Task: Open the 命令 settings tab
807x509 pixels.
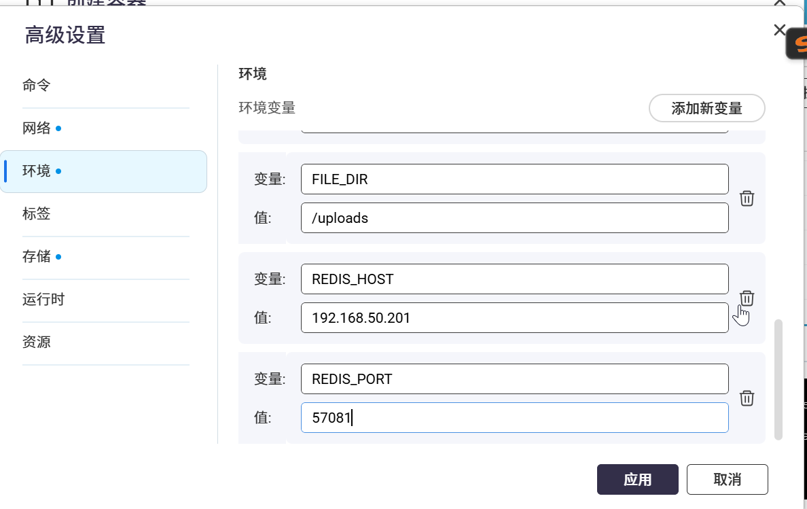Action: [37, 86]
